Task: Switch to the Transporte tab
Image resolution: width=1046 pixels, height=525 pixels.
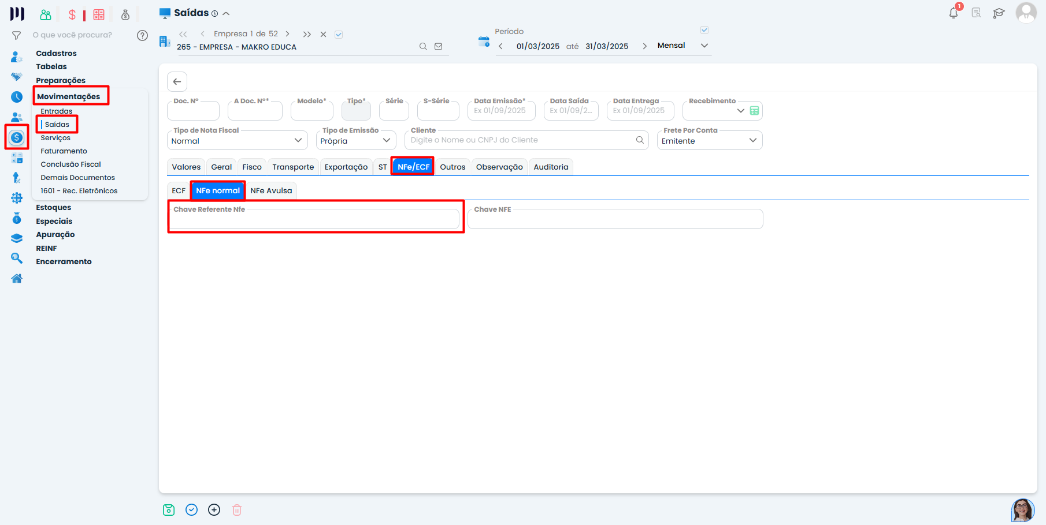Action: tap(293, 167)
